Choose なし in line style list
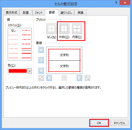Viewport: 132px width, 130px height. 13,31
